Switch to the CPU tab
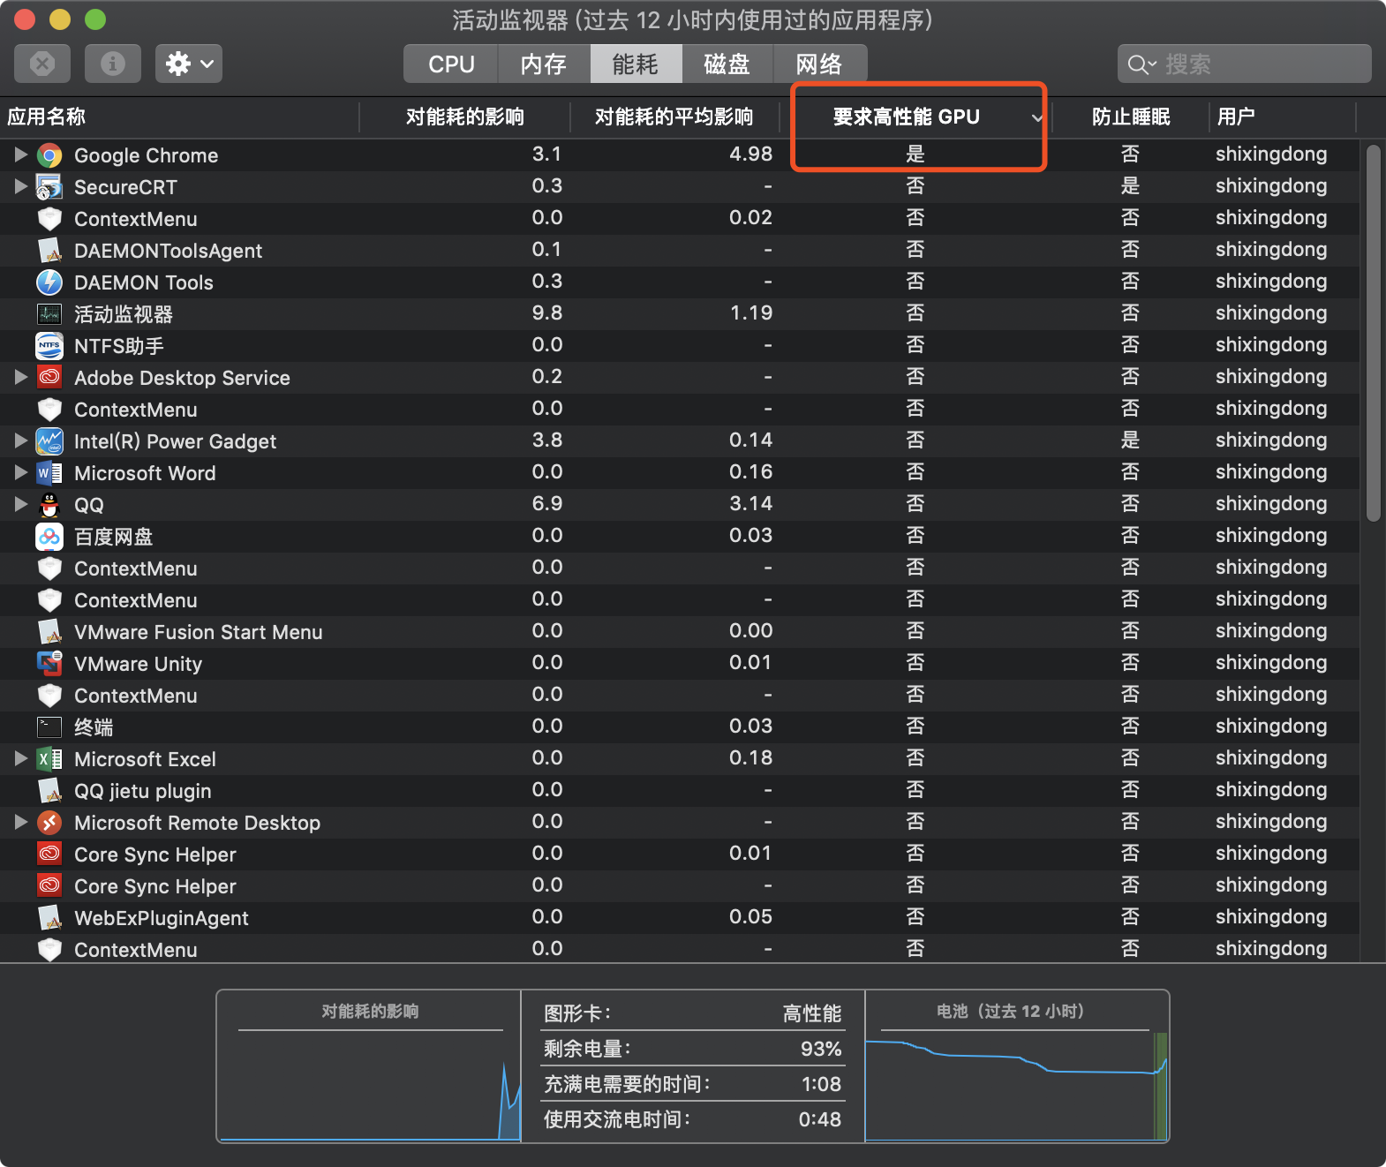The height and width of the screenshot is (1167, 1386). 451,64
